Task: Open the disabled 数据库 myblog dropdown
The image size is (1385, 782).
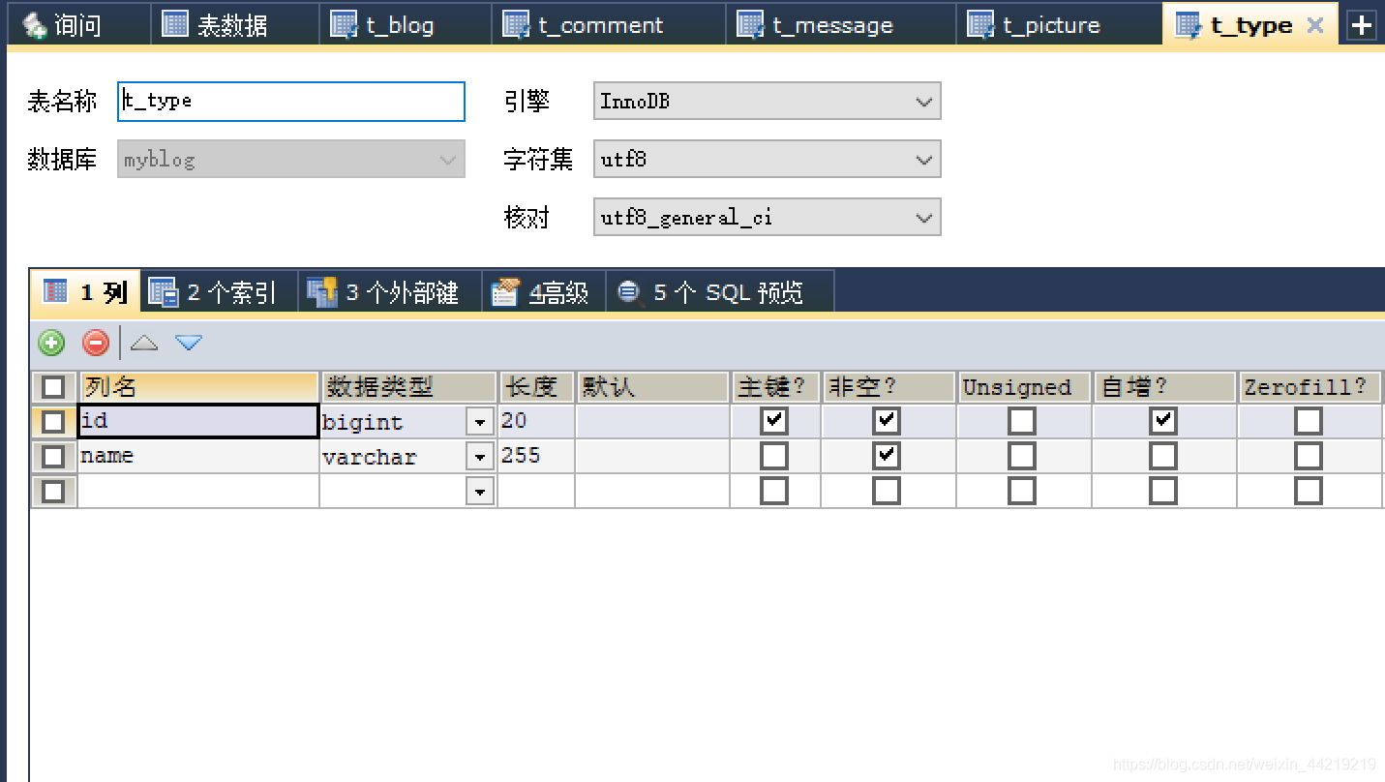Action: 291,159
